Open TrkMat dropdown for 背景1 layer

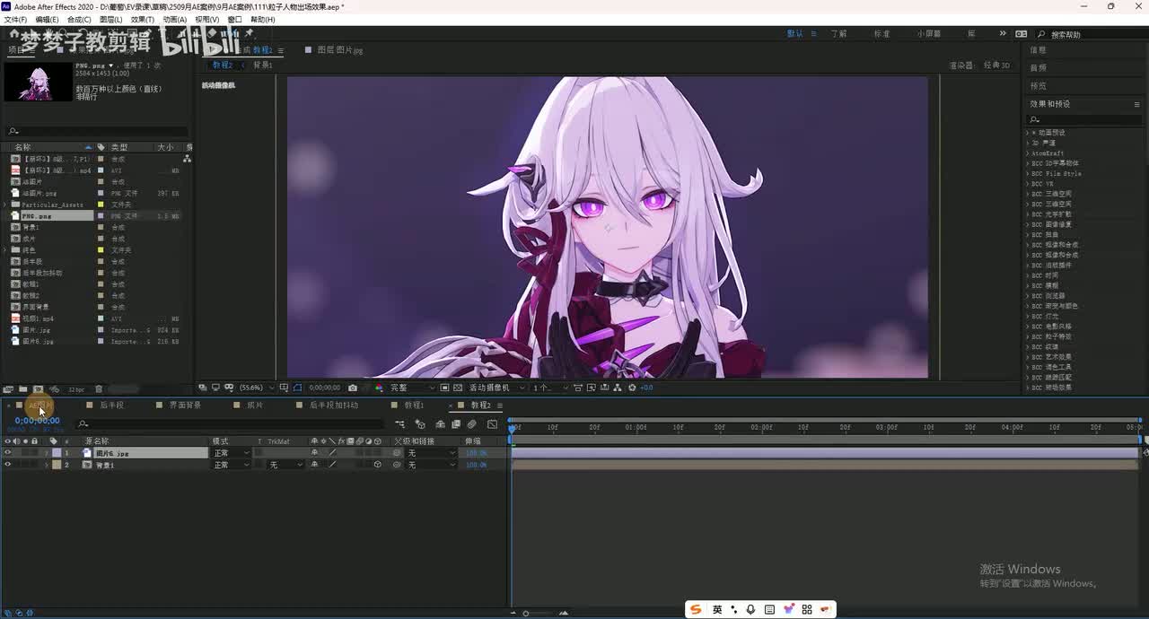pyautogui.click(x=285, y=465)
